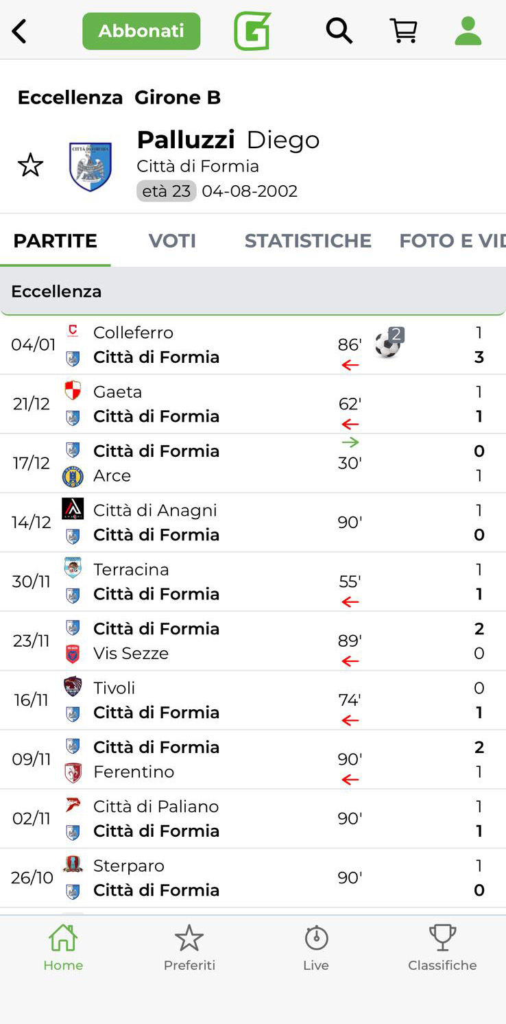Open the Eccellenza Girone B league link
This screenshot has width=506, height=1024.
[x=119, y=97]
